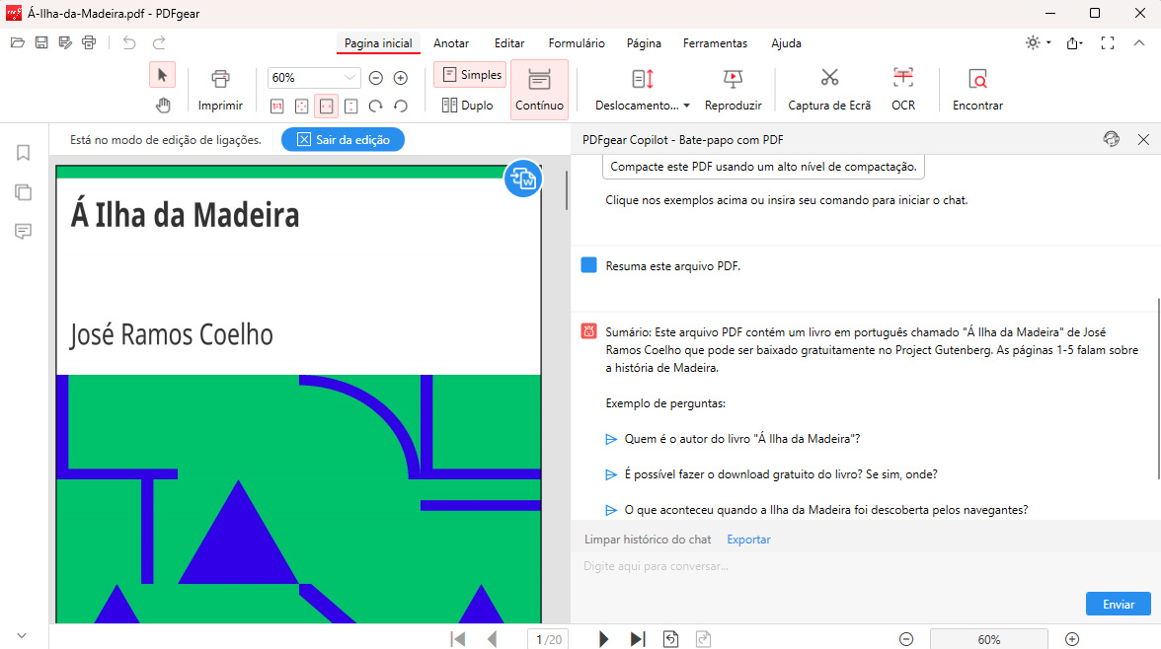Click the Imprimir print button
The width and height of the screenshot is (1161, 649).
click(220, 91)
